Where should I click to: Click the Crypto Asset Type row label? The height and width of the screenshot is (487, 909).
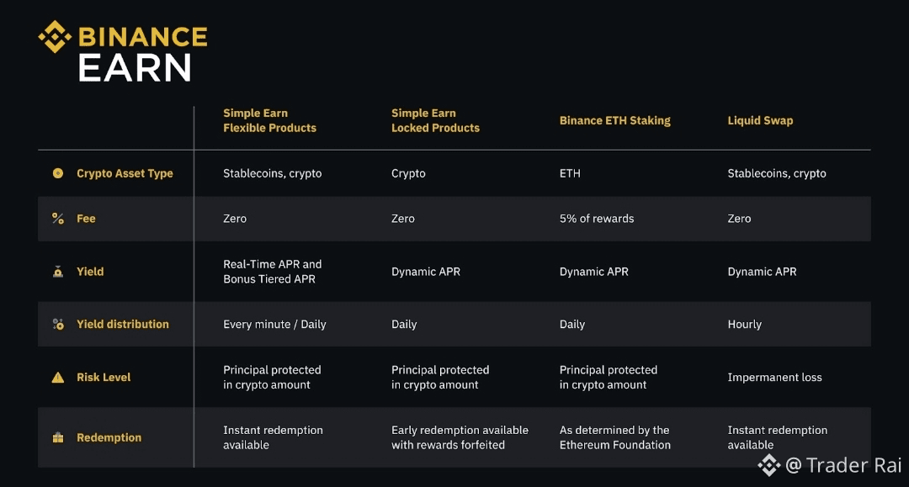point(125,173)
